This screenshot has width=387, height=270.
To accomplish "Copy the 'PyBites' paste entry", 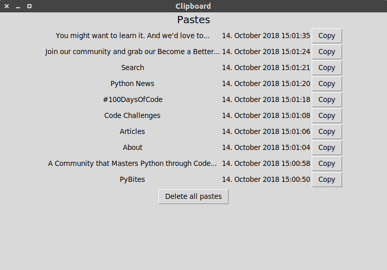I will (327, 180).
